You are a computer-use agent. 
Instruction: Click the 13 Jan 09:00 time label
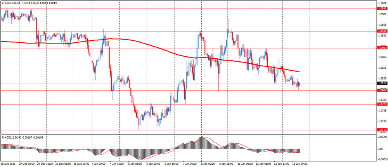(x=300, y=164)
